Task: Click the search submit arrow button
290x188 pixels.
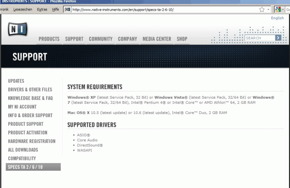Action: pos(278,38)
